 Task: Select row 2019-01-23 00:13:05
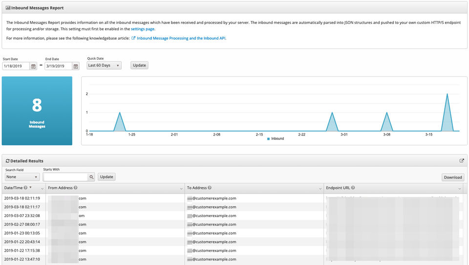coord(233,233)
